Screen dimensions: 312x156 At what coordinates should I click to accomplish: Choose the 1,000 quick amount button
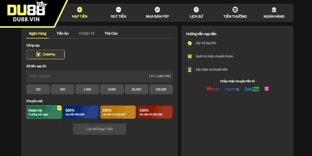click(x=87, y=89)
